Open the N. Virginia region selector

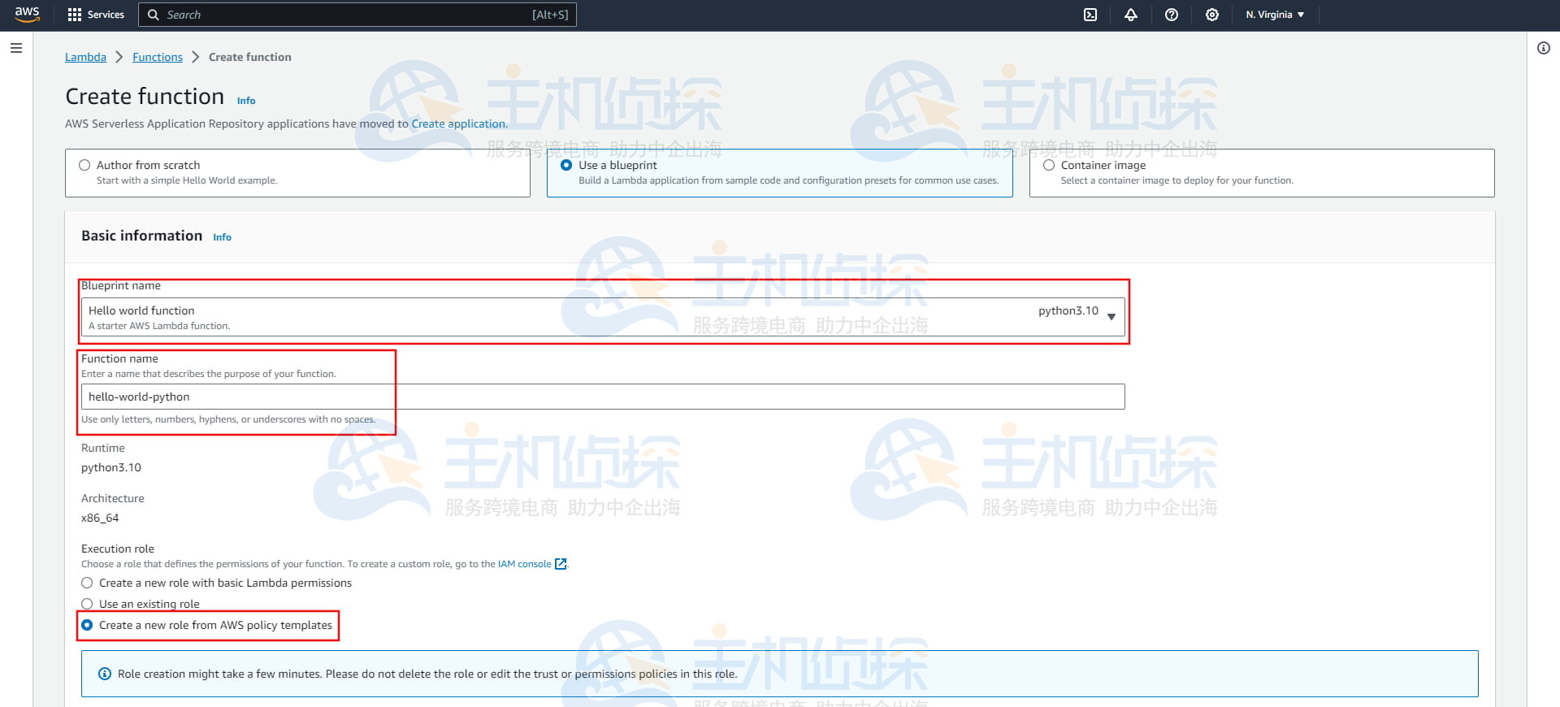(1275, 15)
